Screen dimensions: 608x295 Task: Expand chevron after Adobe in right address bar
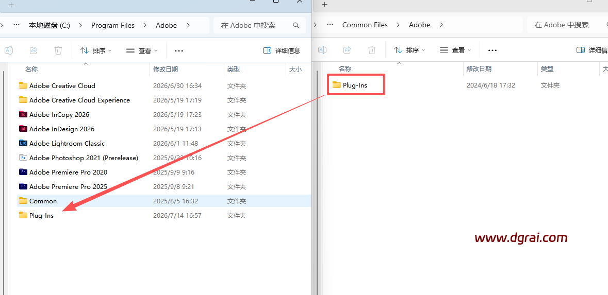click(441, 25)
